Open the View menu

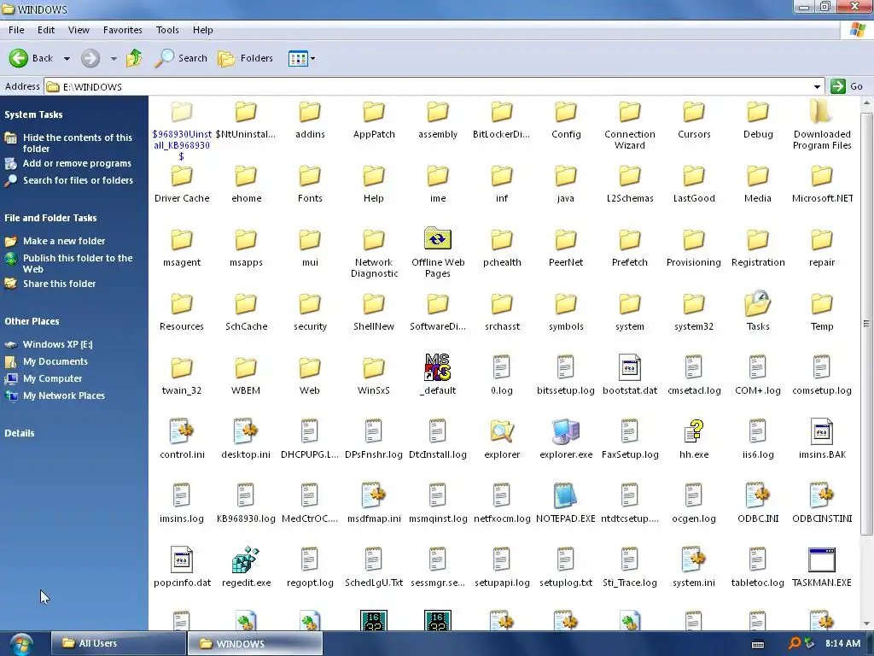[79, 30]
